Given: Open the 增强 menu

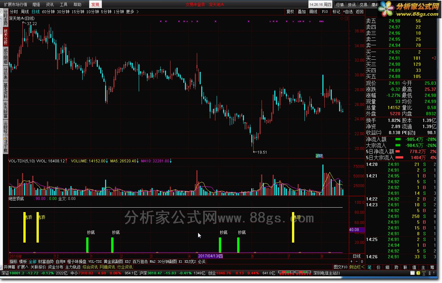Looking at the screenshot, I should 36,4.
